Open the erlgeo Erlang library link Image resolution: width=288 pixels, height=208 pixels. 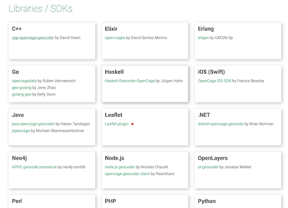[203, 38]
